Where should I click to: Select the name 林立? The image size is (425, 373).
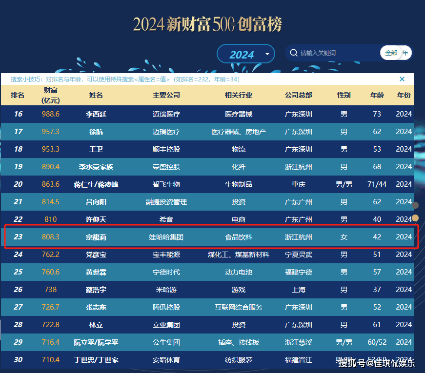pyautogui.click(x=96, y=325)
